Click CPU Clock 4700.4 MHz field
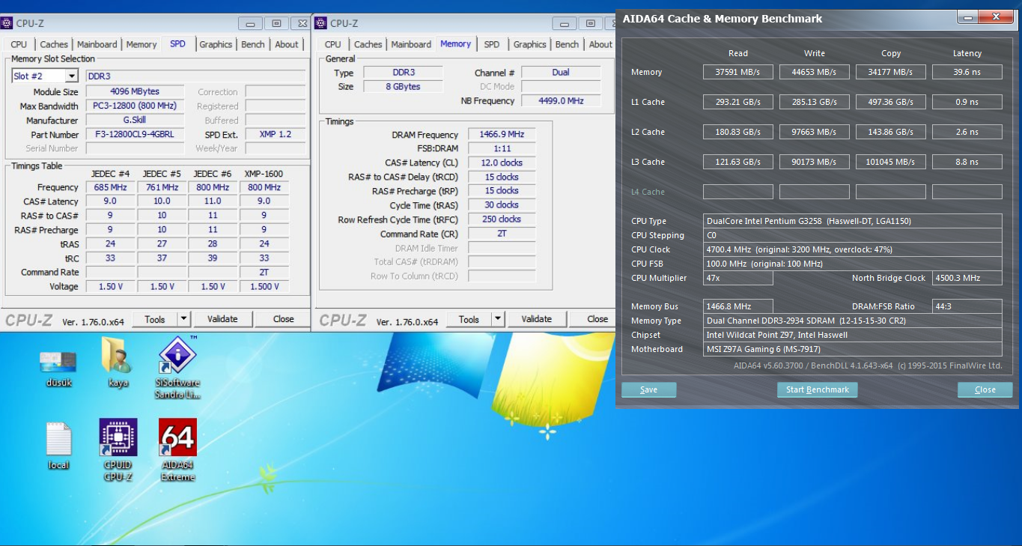 click(x=854, y=249)
